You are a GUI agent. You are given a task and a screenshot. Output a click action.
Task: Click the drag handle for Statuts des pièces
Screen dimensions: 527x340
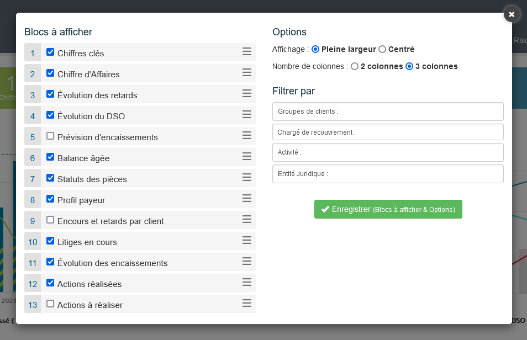pyautogui.click(x=247, y=177)
